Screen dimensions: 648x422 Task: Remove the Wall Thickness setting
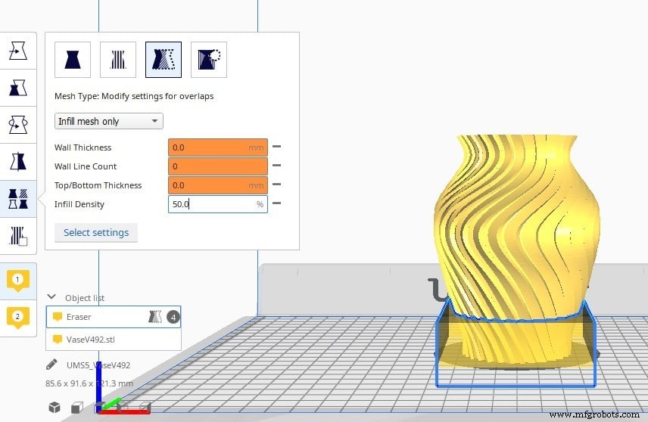[x=277, y=147]
